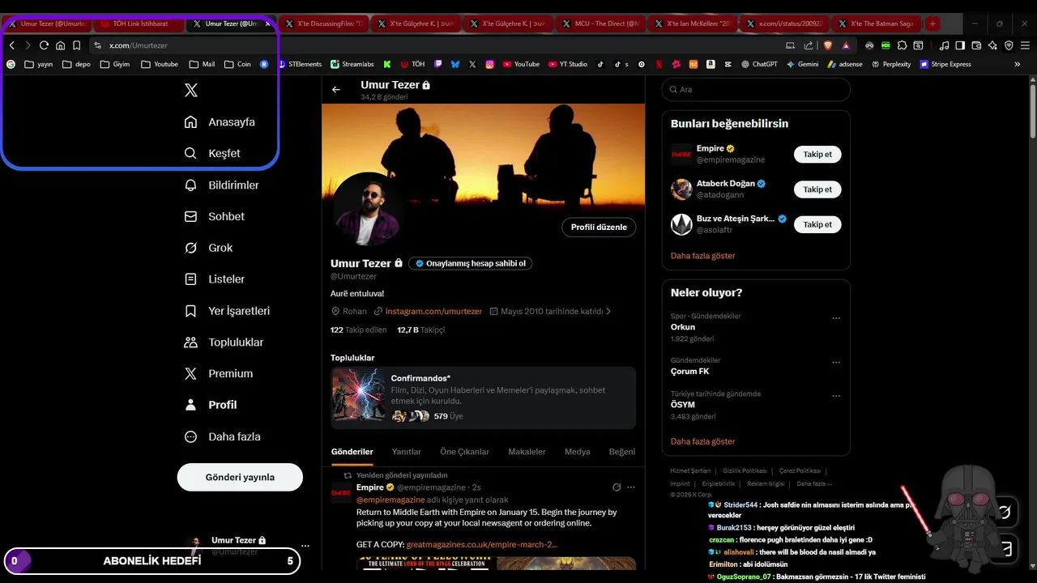Image resolution: width=1037 pixels, height=583 pixels.
Task: Switch to the Makaleler tab
Action: coord(527,452)
